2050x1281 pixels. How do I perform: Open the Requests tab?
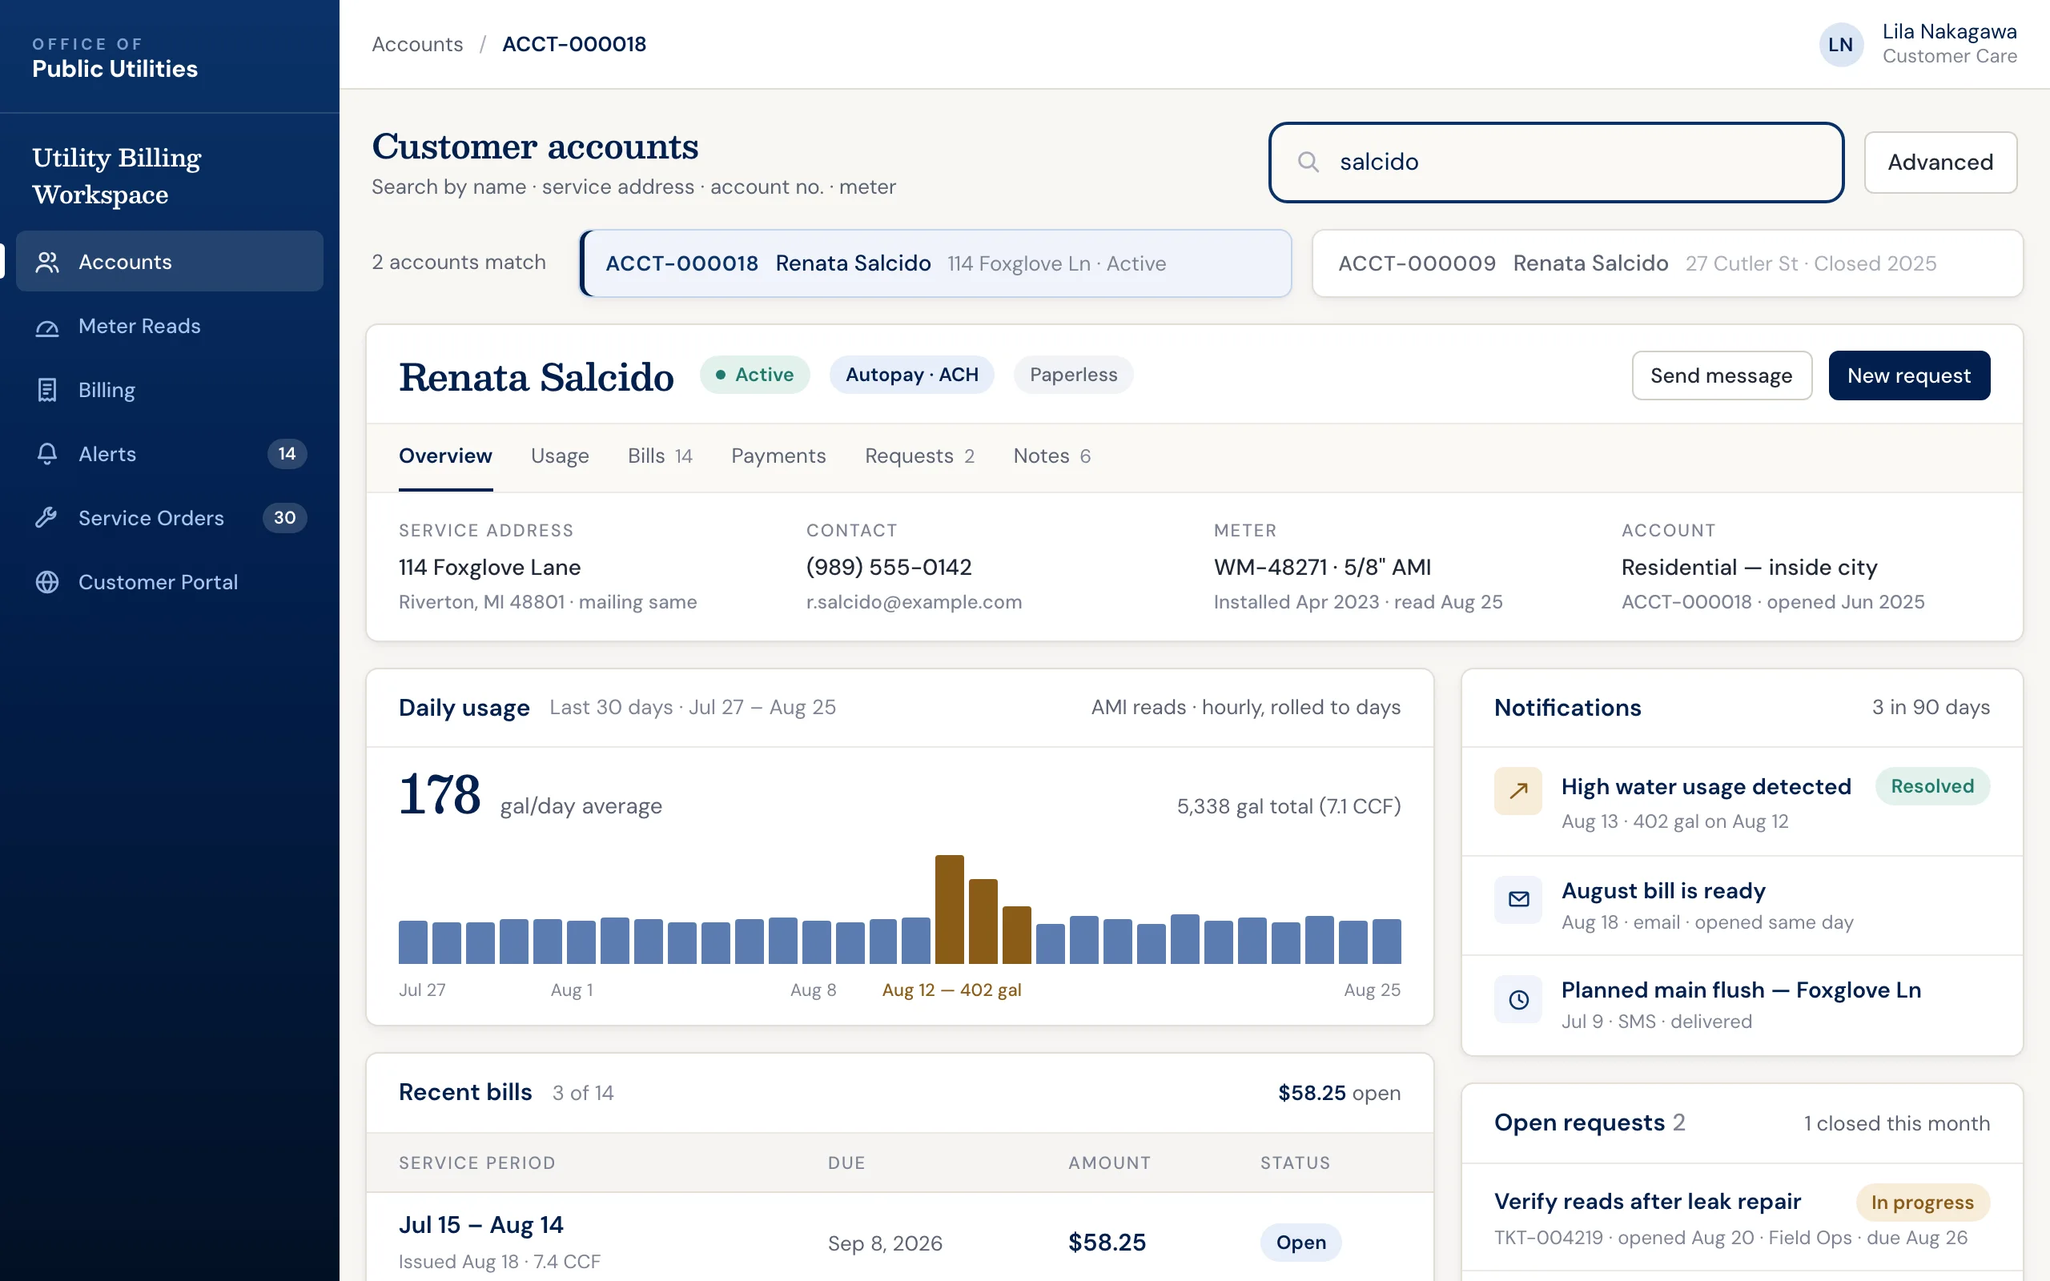pyautogui.click(x=919, y=456)
